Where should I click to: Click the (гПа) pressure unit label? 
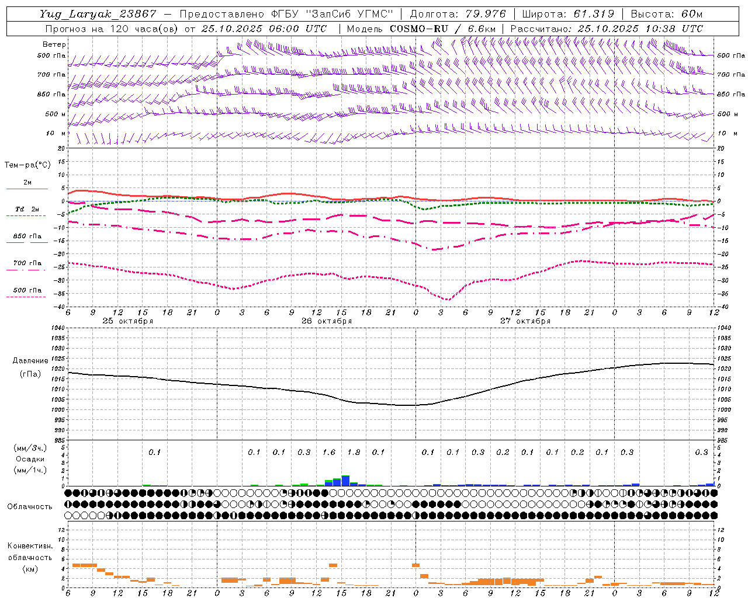[30, 374]
